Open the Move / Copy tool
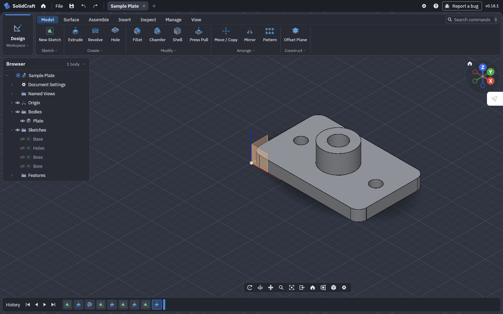503x314 pixels. (x=226, y=35)
